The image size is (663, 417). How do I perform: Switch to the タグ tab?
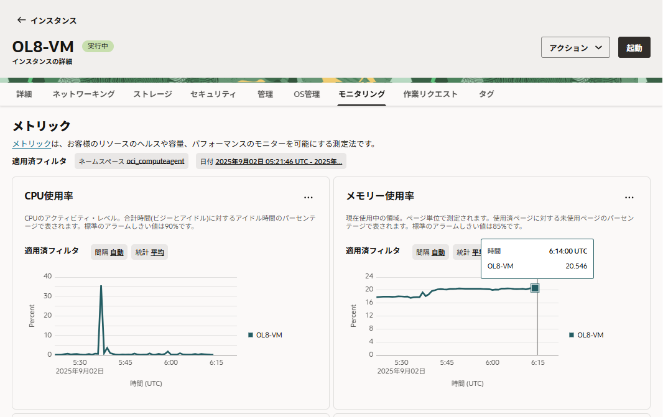tap(486, 94)
